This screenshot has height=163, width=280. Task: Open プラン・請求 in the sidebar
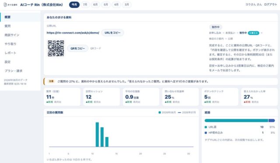click(x=20, y=71)
